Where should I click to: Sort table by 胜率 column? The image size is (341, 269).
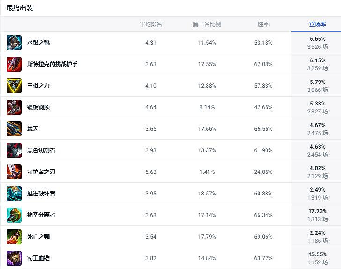click(x=263, y=24)
